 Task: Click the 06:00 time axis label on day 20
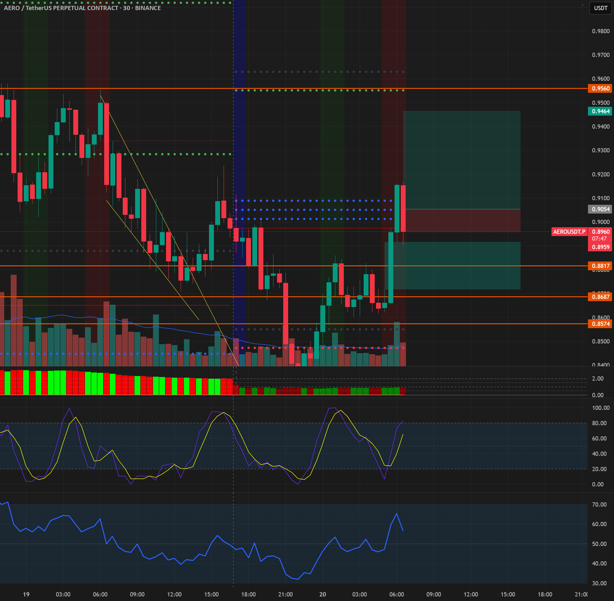[x=397, y=594]
